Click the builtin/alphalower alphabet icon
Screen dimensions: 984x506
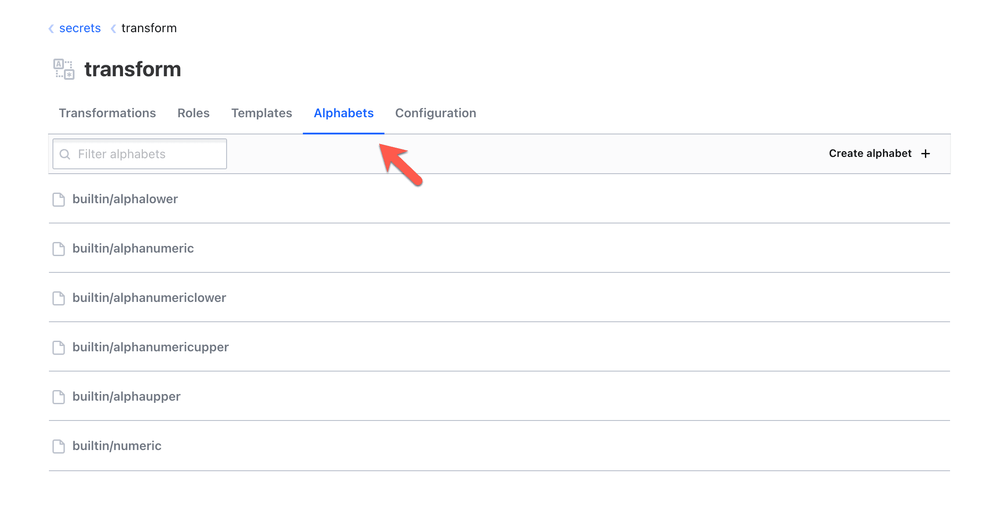pyautogui.click(x=59, y=199)
